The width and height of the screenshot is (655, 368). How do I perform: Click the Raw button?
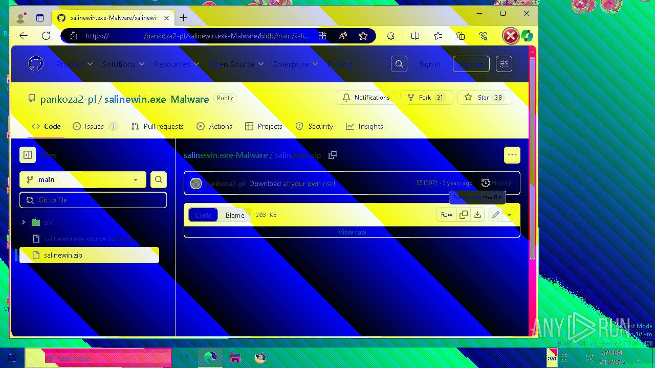[447, 215]
